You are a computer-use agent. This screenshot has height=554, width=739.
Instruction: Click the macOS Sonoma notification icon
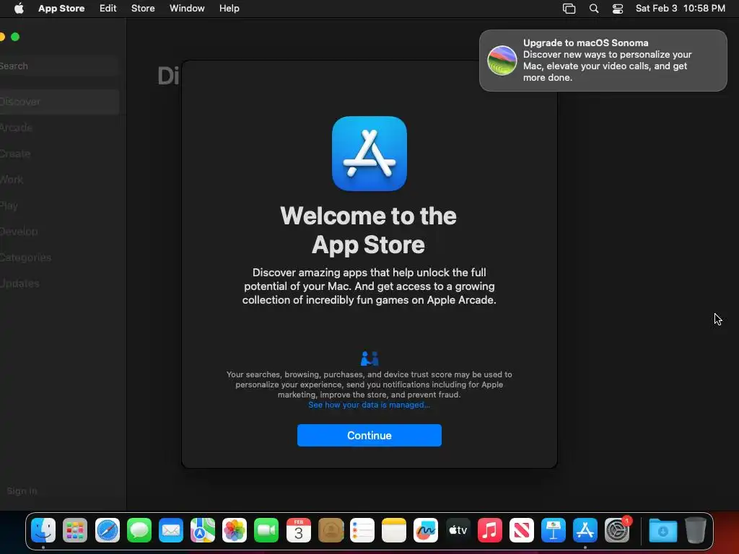[502, 61]
